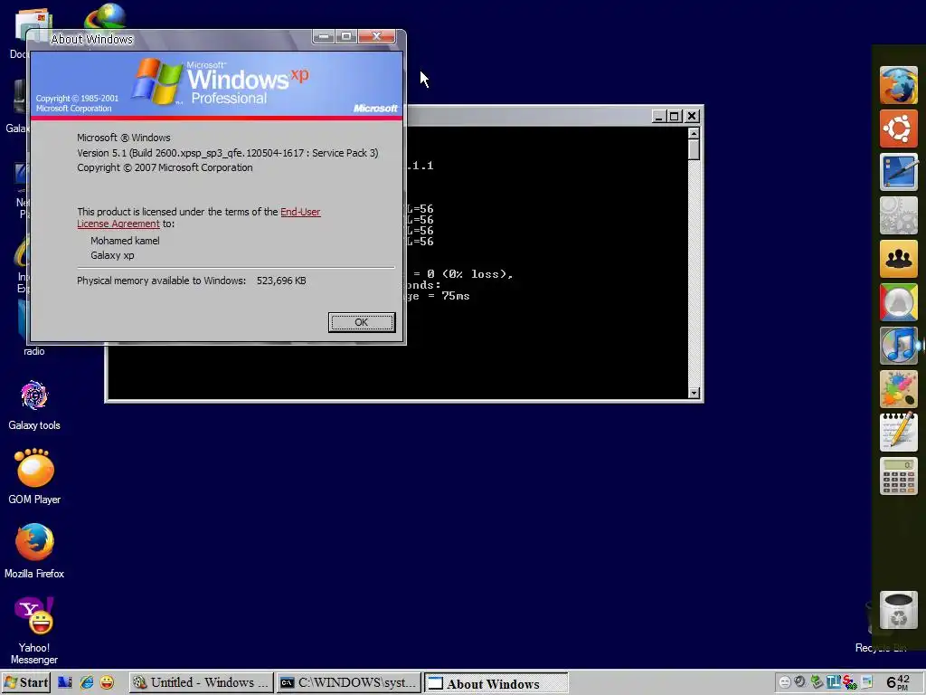The height and width of the screenshot is (695, 926).
Task: Close the command prompt window
Action: tap(692, 117)
